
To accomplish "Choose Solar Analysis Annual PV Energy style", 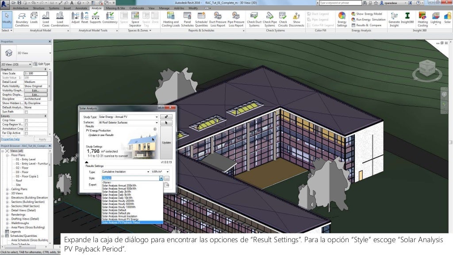I will pos(132,220).
